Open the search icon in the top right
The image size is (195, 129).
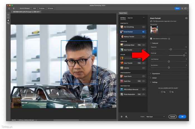(x=182, y=8)
